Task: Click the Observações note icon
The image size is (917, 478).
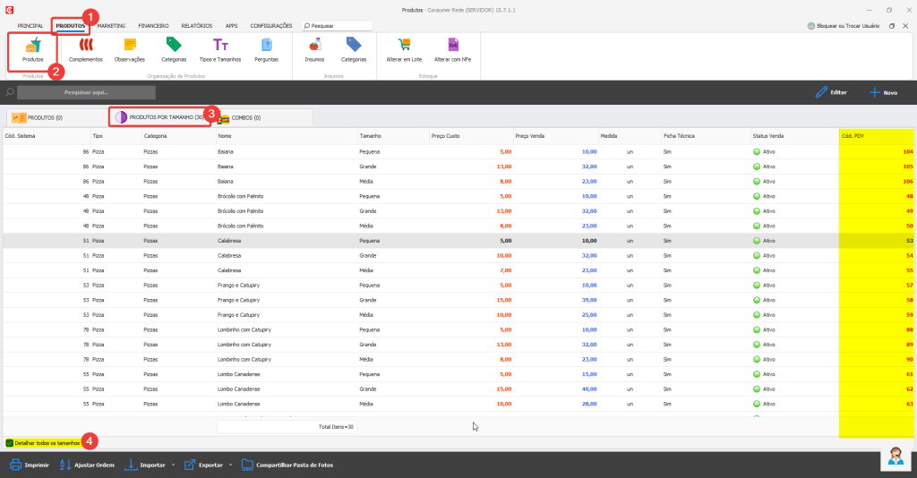Action: pos(130,46)
